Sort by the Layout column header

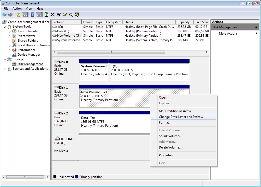(88, 22)
